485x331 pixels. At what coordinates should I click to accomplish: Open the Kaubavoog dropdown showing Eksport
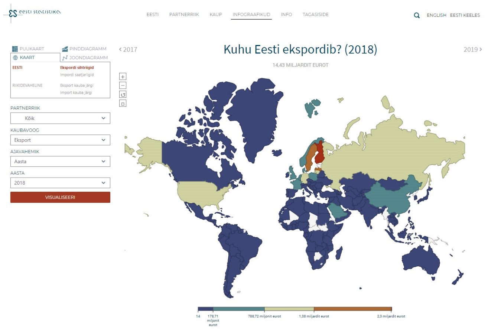click(x=60, y=140)
